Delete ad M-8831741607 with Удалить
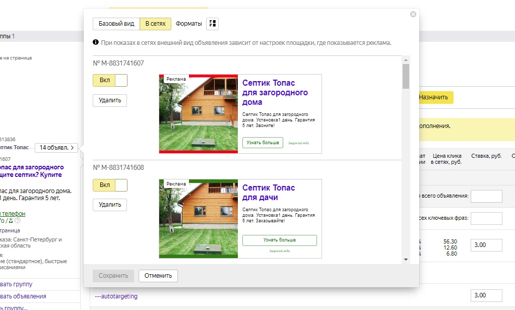The height and width of the screenshot is (310, 515). coord(110,100)
